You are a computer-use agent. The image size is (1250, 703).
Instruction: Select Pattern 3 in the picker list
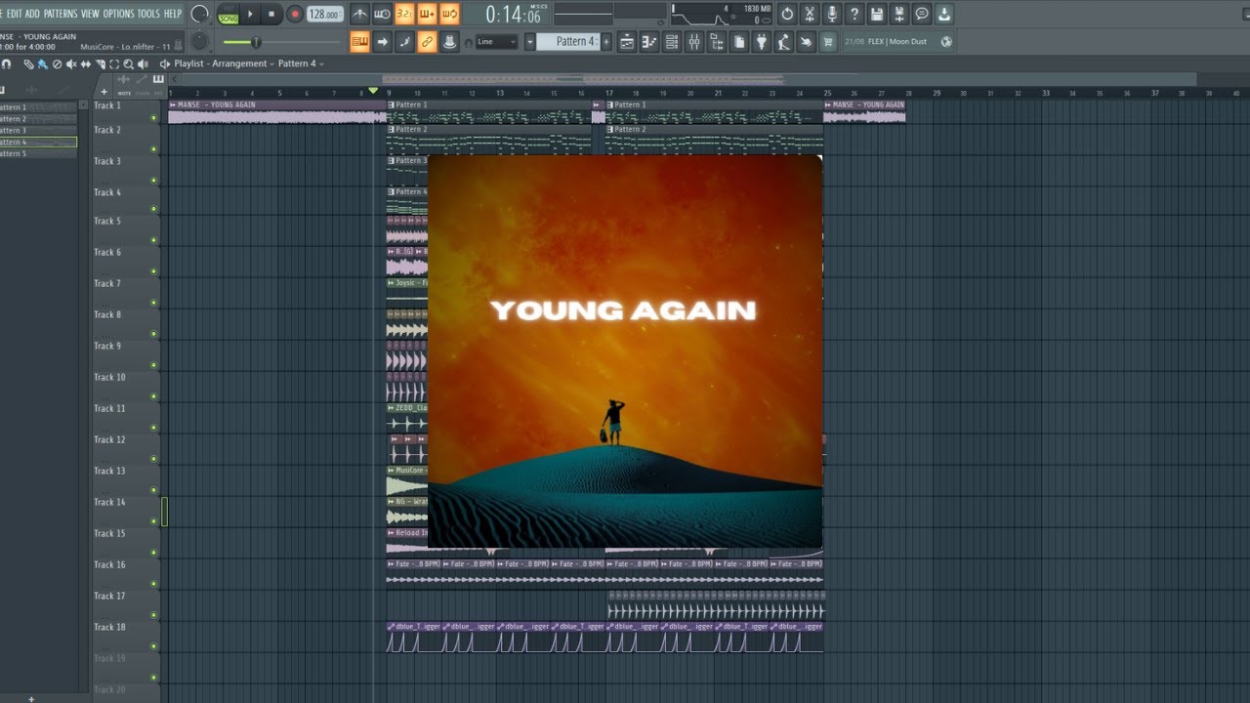pyautogui.click(x=38, y=131)
